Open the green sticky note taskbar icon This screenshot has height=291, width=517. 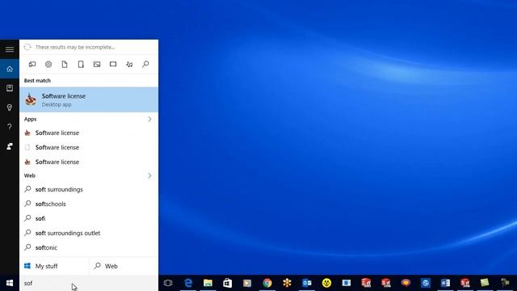pyautogui.click(x=485, y=283)
